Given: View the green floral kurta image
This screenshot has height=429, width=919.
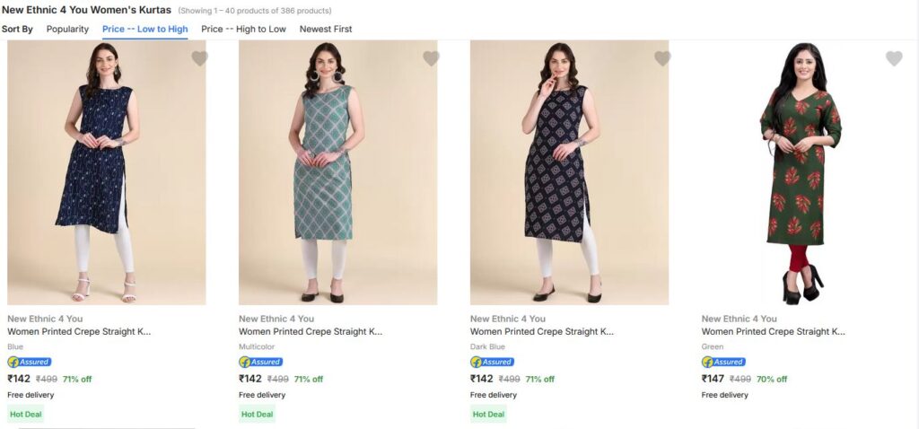Looking at the screenshot, I should tap(801, 172).
